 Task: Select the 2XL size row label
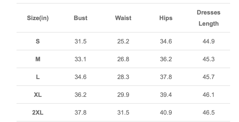(x=38, y=113)
